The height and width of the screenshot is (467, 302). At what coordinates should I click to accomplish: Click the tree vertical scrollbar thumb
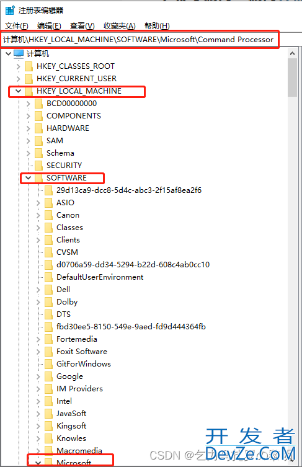click(293, 78)
